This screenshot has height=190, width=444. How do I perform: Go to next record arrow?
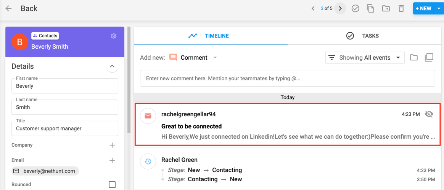(x=340, y=8)
